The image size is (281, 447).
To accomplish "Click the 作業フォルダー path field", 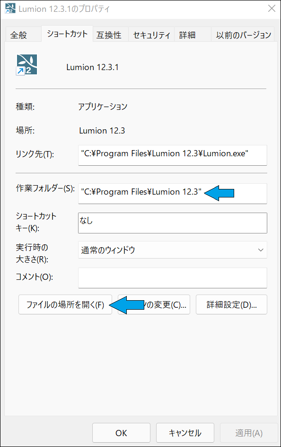I will pos(173,194).
